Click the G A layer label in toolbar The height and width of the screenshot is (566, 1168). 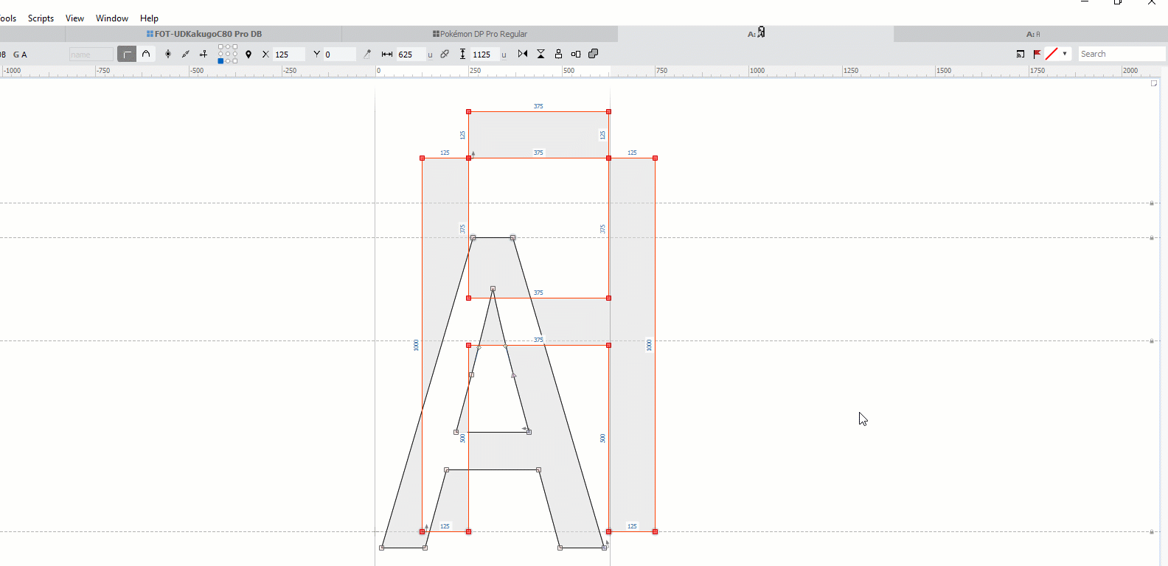(20, 55)
